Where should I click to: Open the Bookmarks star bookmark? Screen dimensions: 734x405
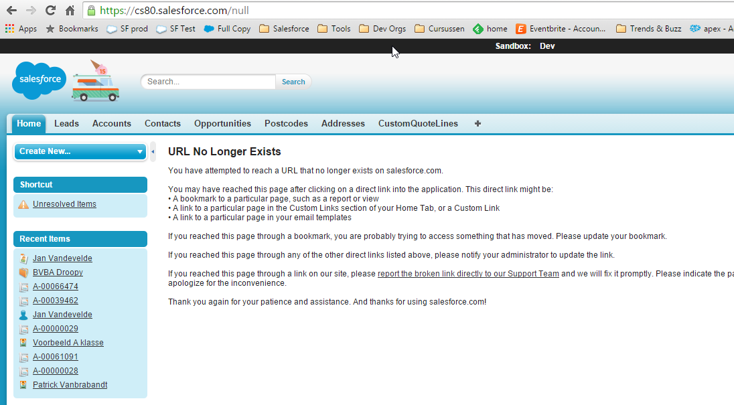click(72, 29)
